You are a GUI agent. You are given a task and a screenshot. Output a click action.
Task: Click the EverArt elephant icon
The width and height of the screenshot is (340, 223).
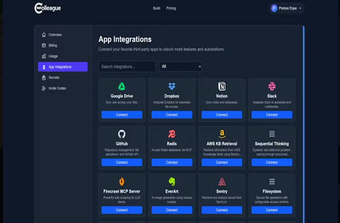tap(172, 182)
